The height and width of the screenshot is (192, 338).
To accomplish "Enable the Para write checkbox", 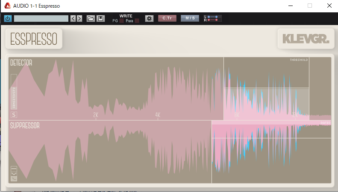I will tap(137, 21).
